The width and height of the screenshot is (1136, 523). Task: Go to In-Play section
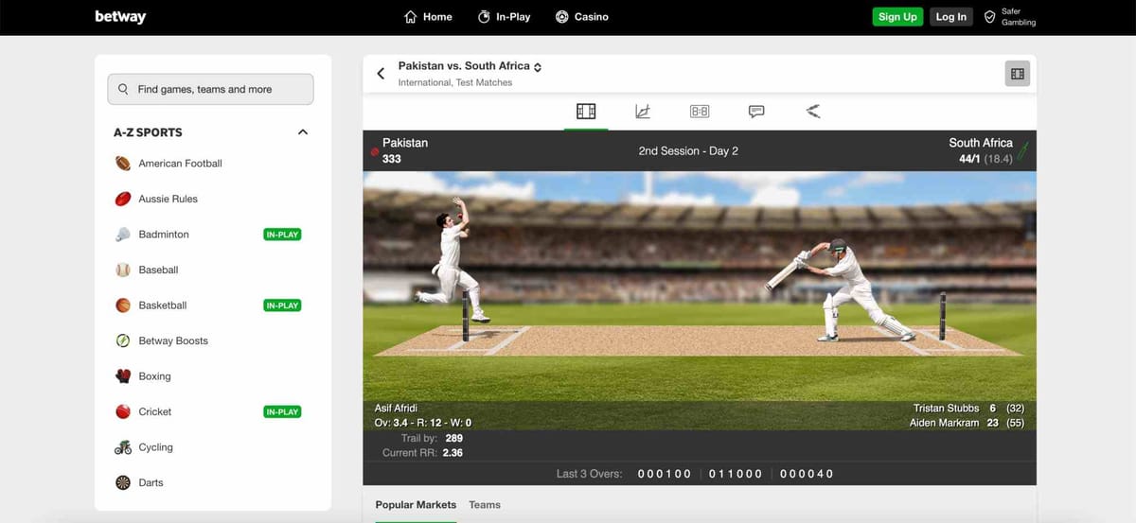tap(504, 17)
